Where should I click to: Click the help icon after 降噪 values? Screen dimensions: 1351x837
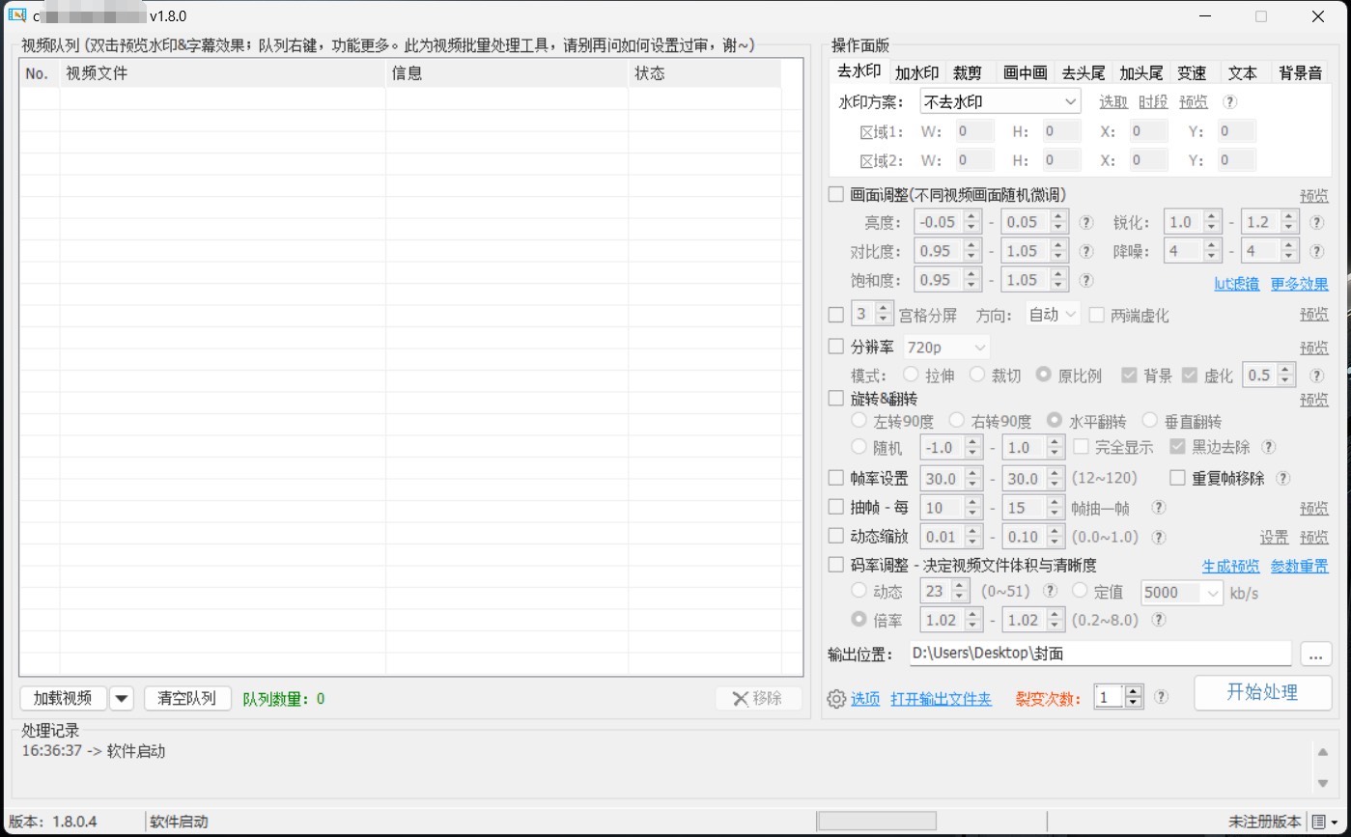coord(1316,251)
